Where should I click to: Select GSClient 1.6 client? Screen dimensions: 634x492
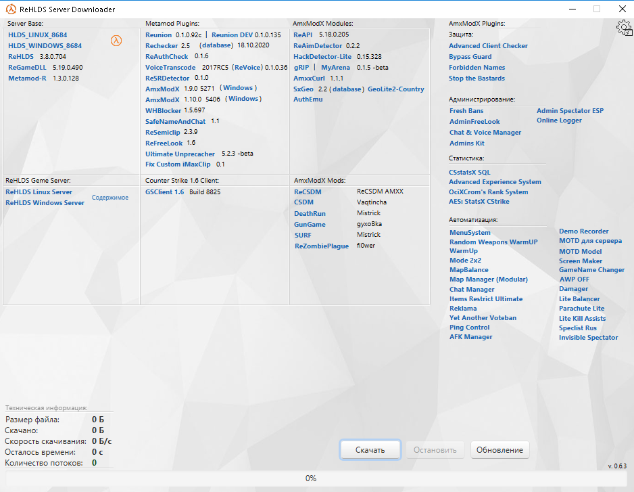coord(164,192)
